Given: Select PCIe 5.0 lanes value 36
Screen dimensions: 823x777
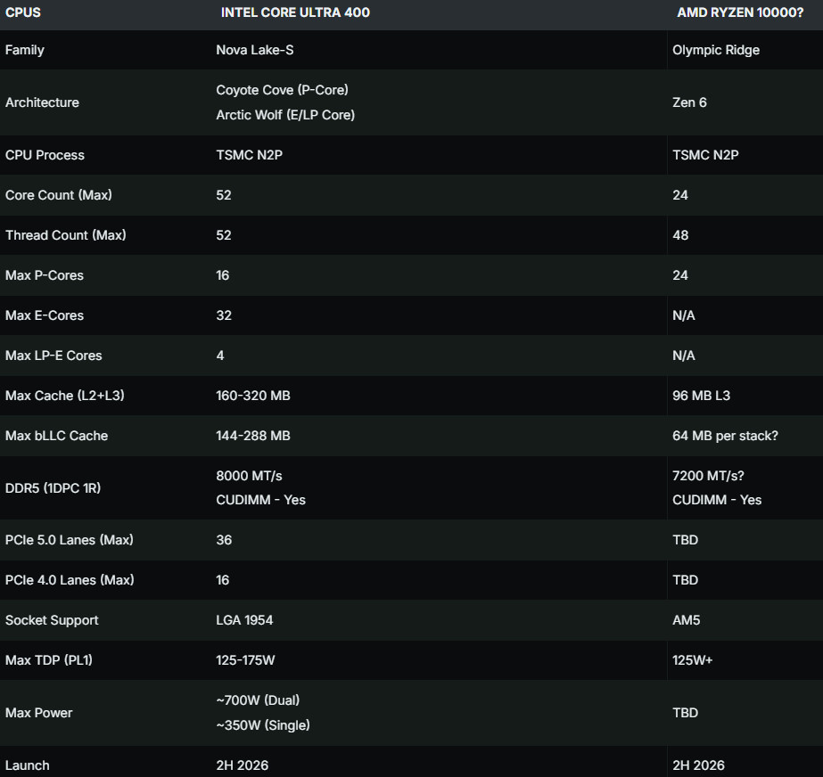Looking at the screenshot, I should (224, 539).
